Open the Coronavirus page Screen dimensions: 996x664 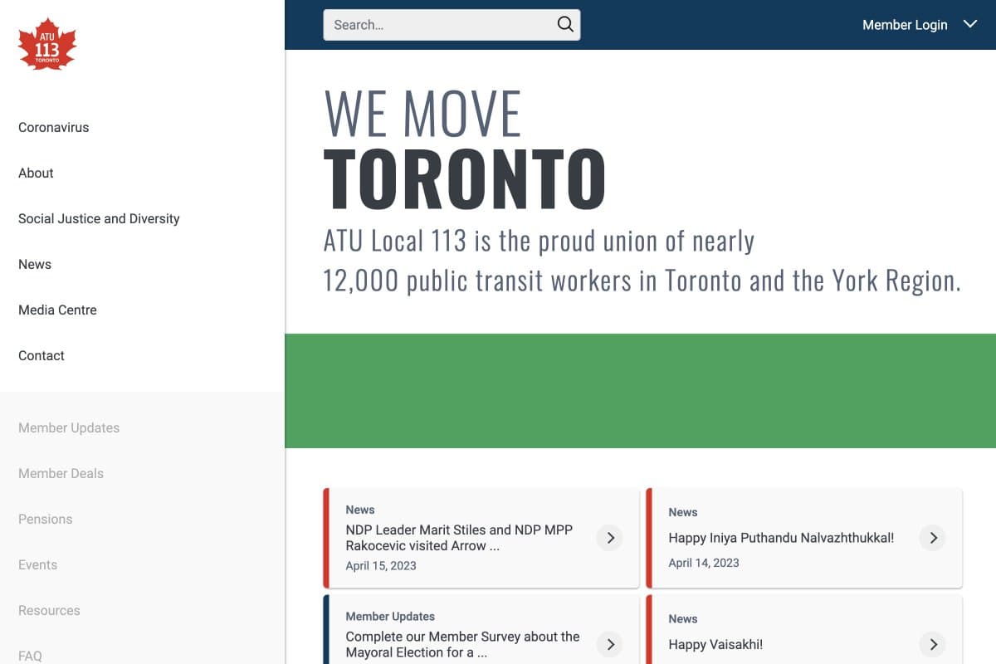point(54,128)
